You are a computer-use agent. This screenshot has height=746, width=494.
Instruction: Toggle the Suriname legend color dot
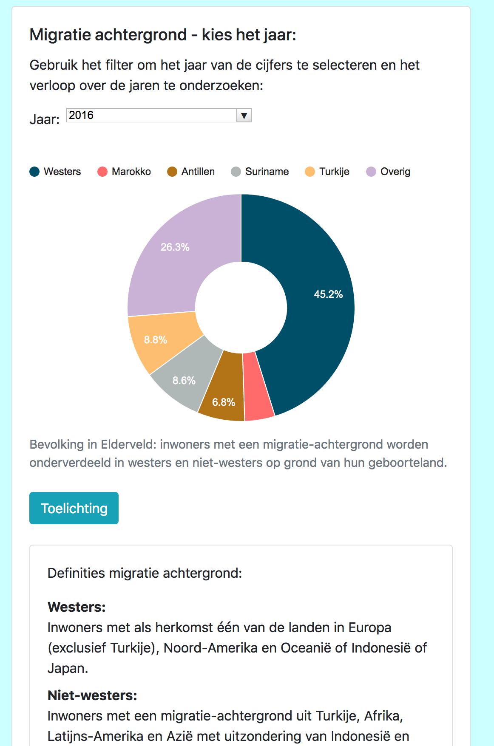pos(236,172)
